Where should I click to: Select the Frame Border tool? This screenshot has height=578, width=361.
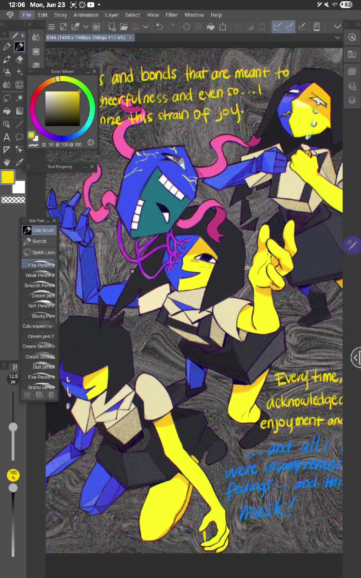[19, 85]
